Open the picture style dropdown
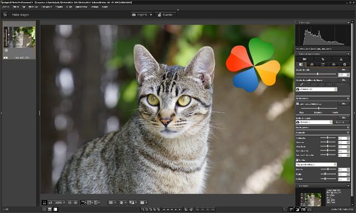Image resolution: width=356 pixels, height=213 pixels. click(x=331, y=122)
